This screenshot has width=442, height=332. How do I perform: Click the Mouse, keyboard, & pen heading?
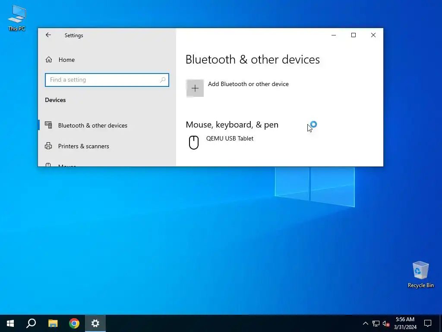pyautogui.click(x=232, y=124)
